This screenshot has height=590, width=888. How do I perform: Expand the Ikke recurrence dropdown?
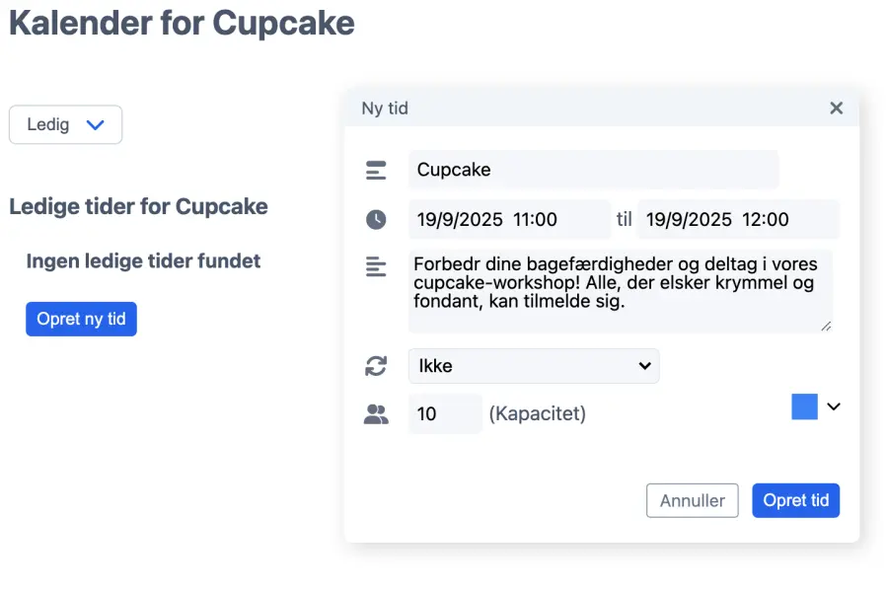(x=533, y=366)
